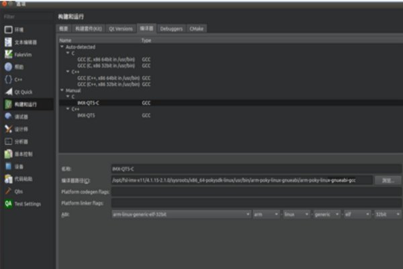Open the ABI architecture dropdown showing arm
Viewport: 403px width, 269px height.
(266, 215)
